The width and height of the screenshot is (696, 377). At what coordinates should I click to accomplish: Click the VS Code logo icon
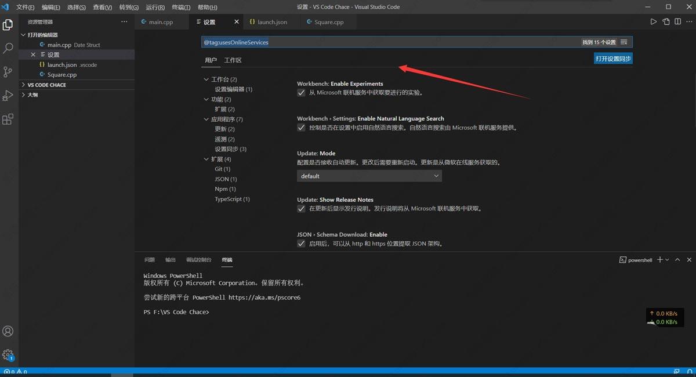tap(5, 7)
